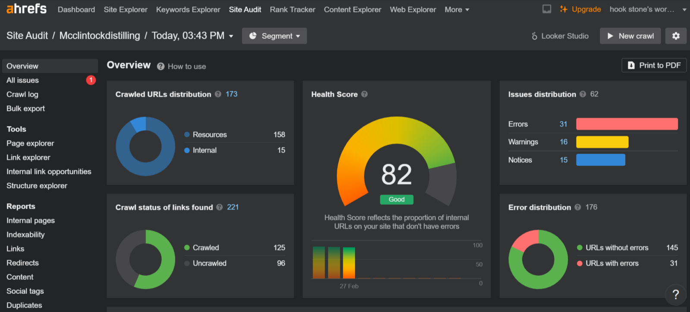Click the Ahrefs logo
Viewport: 690px width, 312px height.
pyautogui.click(x=26, y=9)
